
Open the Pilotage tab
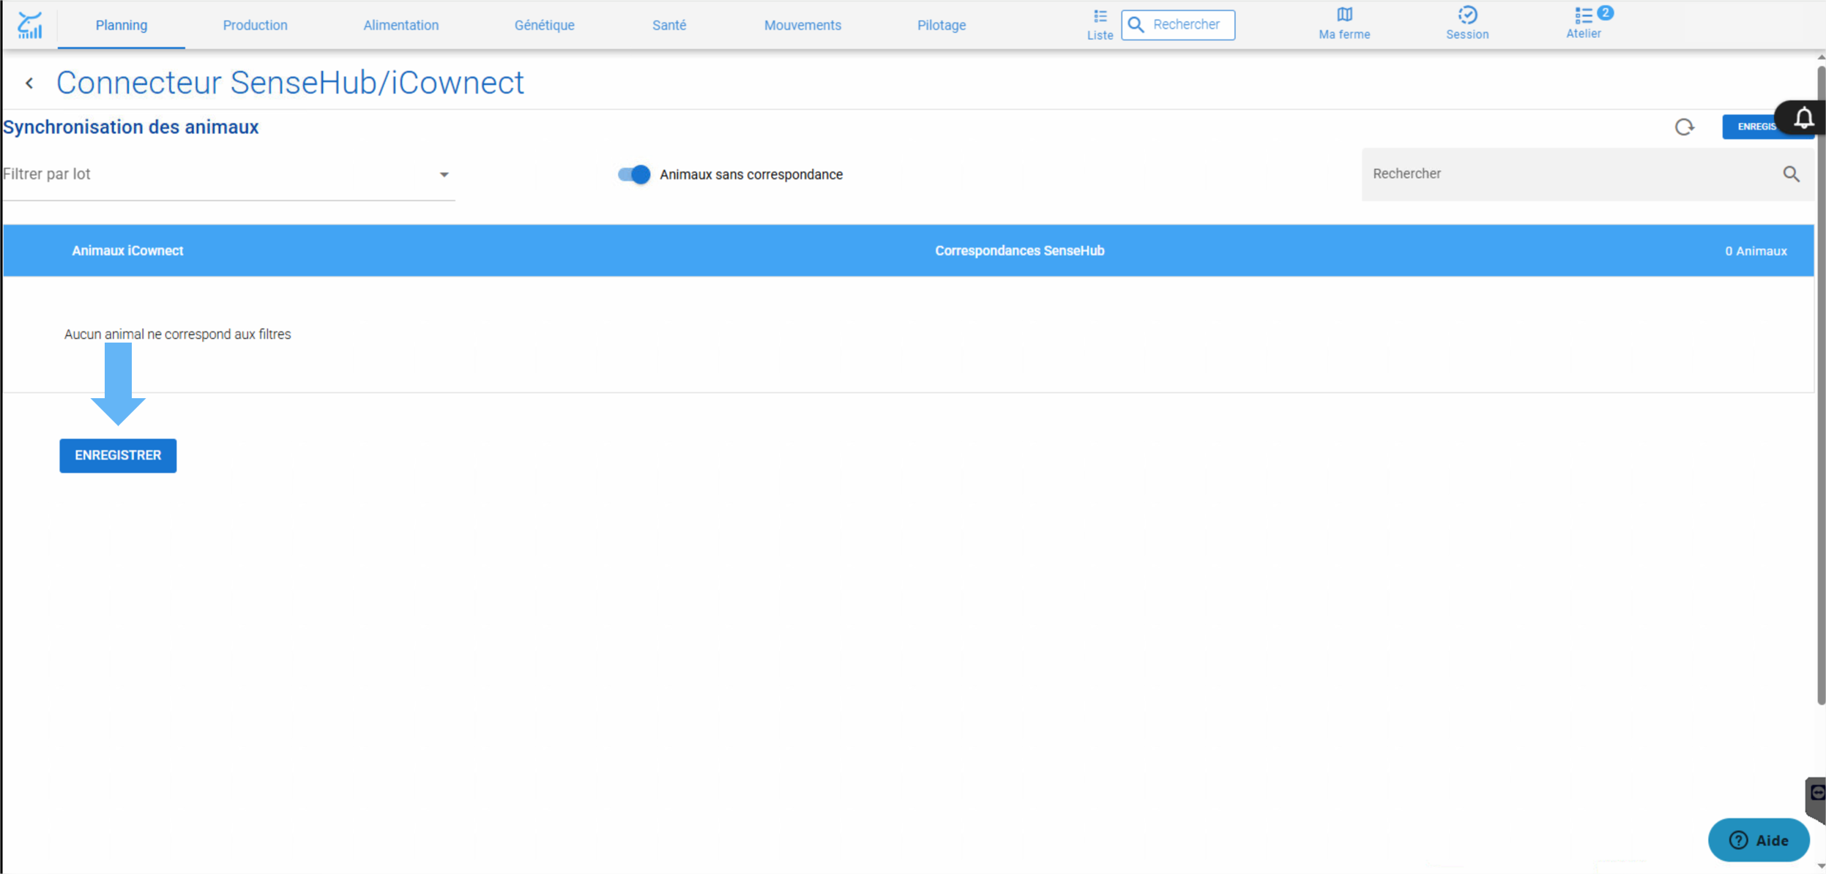tap(942, 25)
